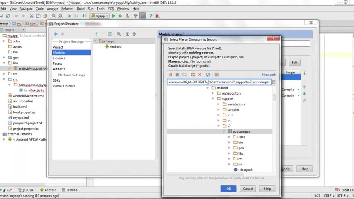Viewport: 354px width, 199px height.
Task: Open the first Compile scope dropdown
Action: click(x=298, y=90)
